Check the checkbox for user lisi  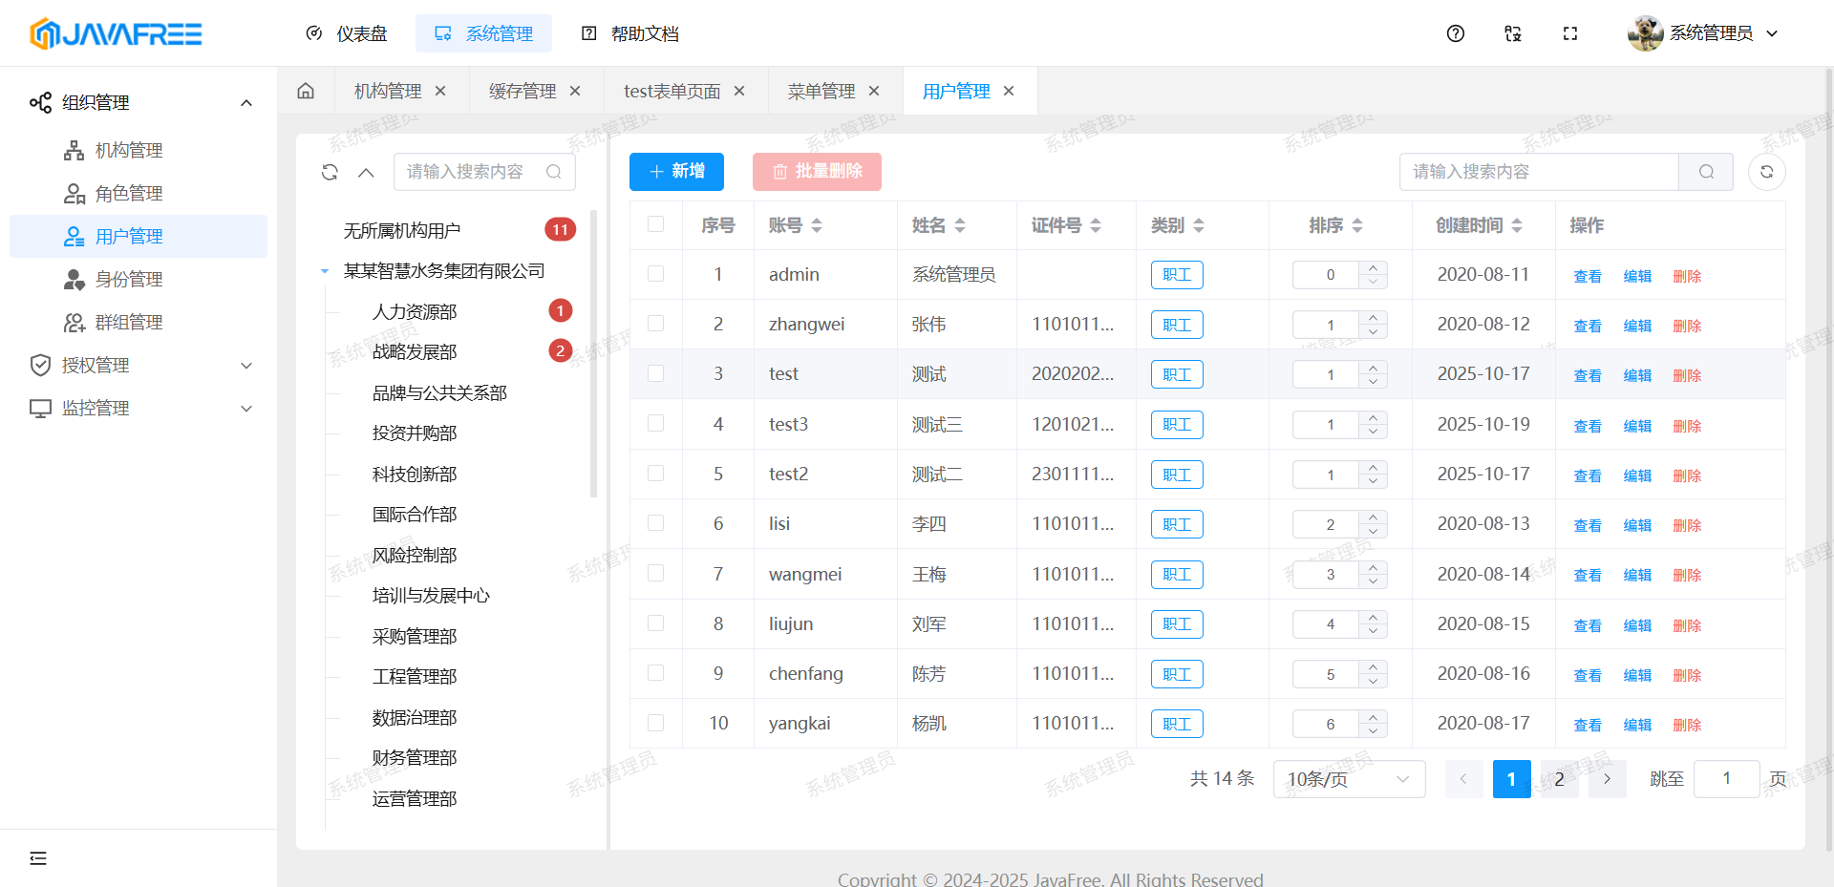point(655,523)
